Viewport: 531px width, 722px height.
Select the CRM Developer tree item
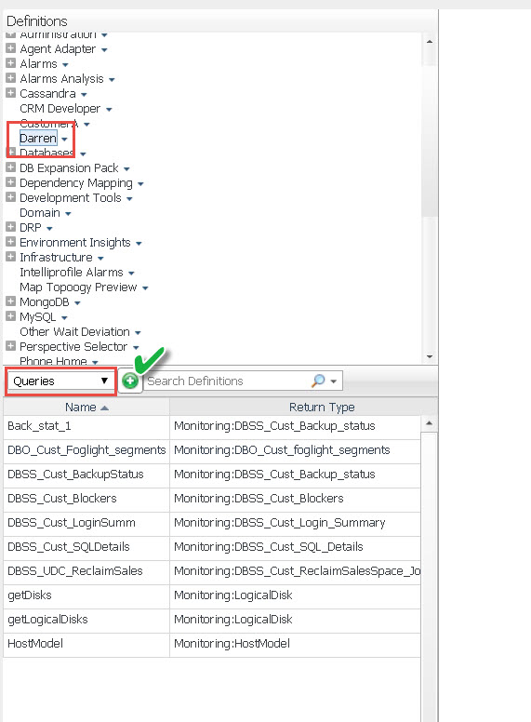coord(60,109)
